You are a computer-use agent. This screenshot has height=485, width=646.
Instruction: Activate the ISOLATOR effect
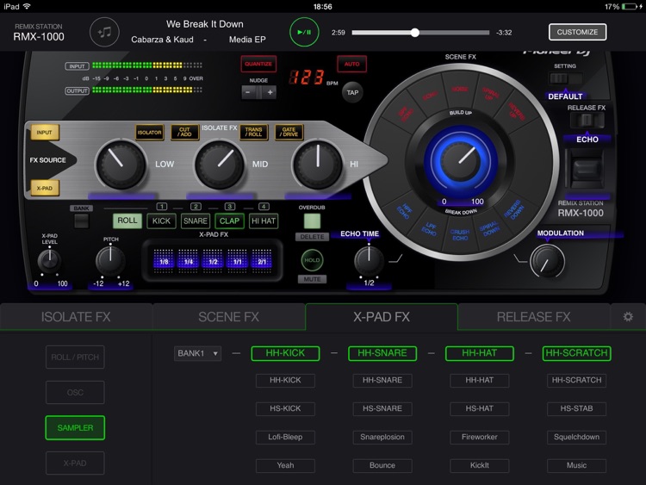150,133
